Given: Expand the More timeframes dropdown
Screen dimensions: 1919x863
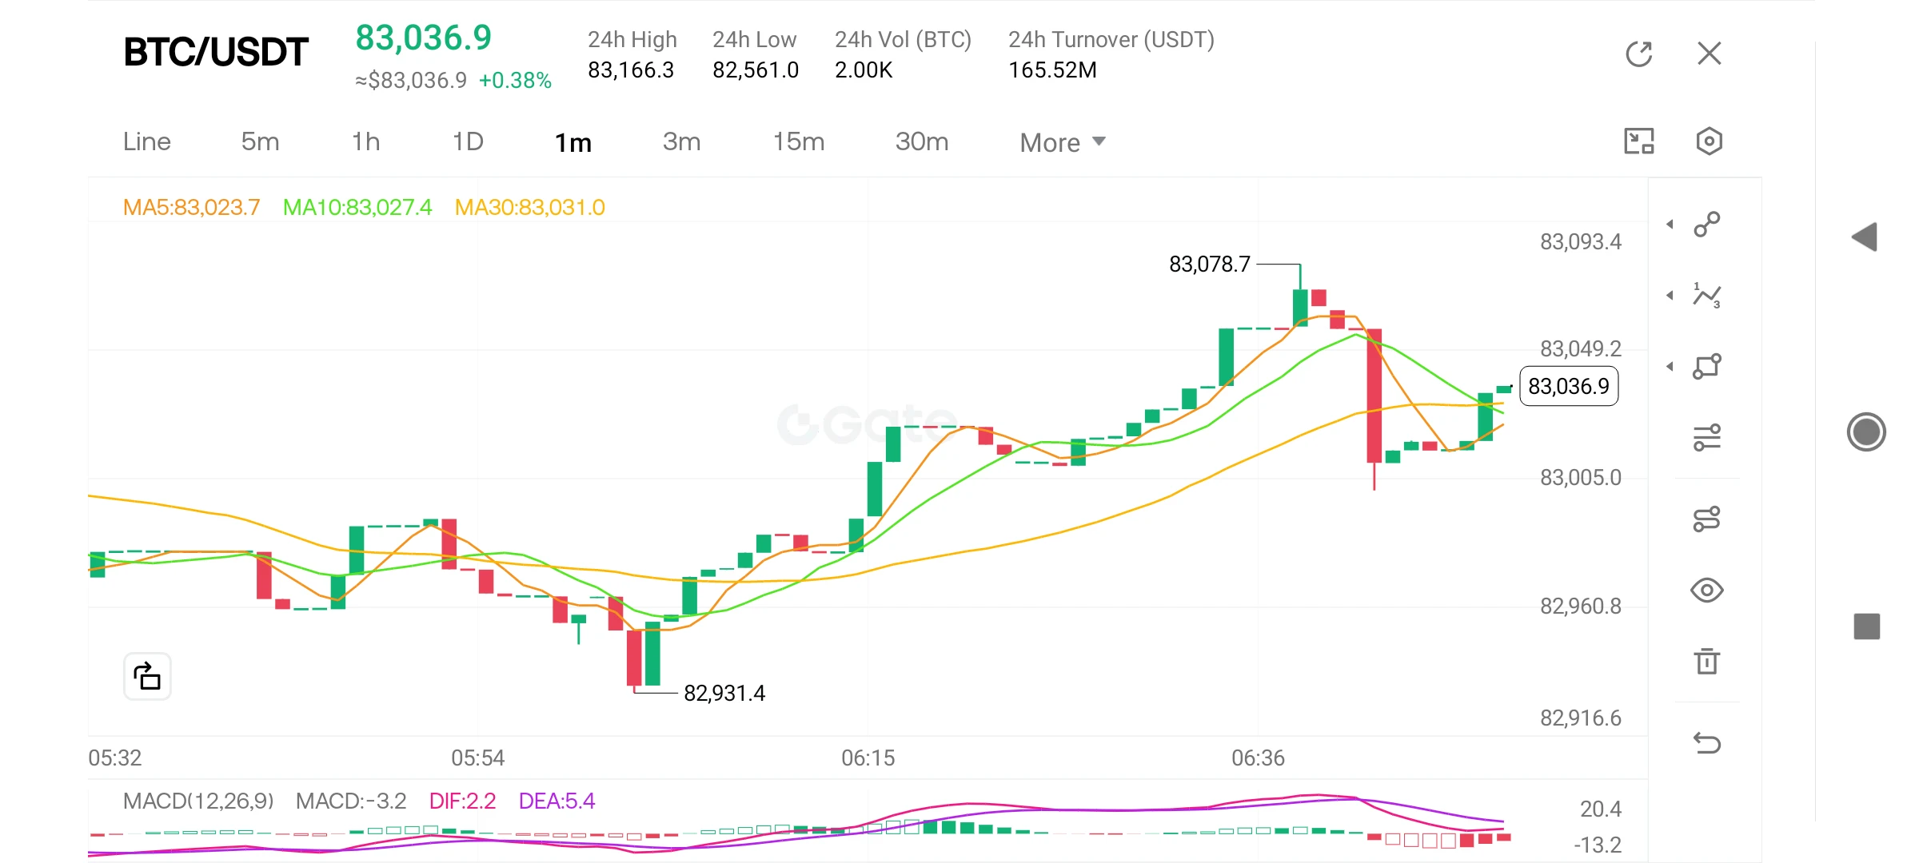Looking at the screenshot, I should click(x=1062, y=142).
